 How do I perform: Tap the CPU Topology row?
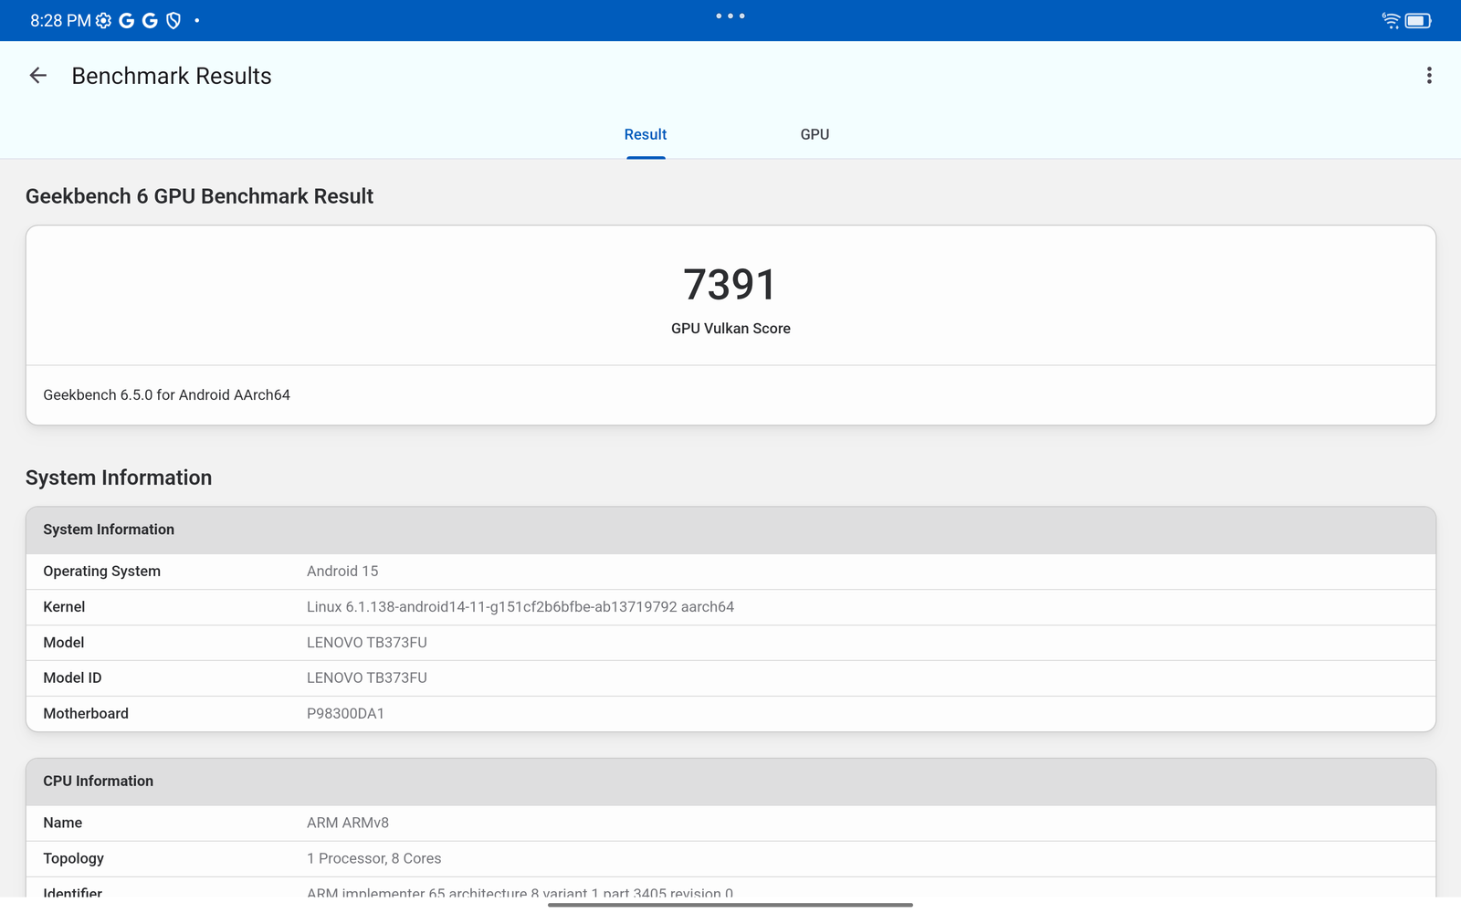(730, 858)
